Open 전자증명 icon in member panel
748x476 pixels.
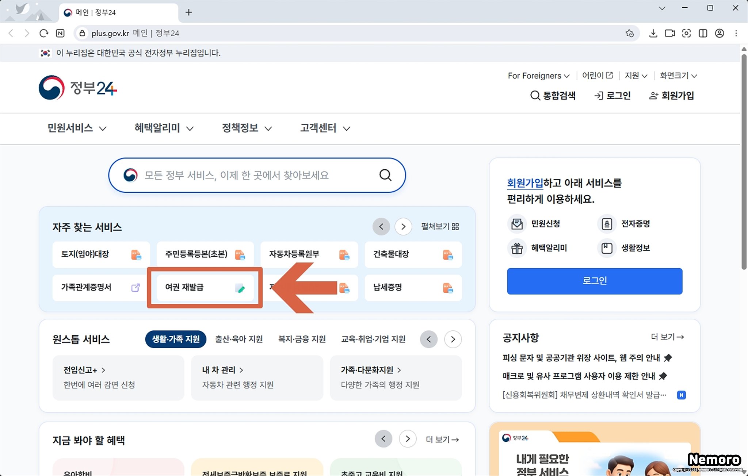point(607,224)
